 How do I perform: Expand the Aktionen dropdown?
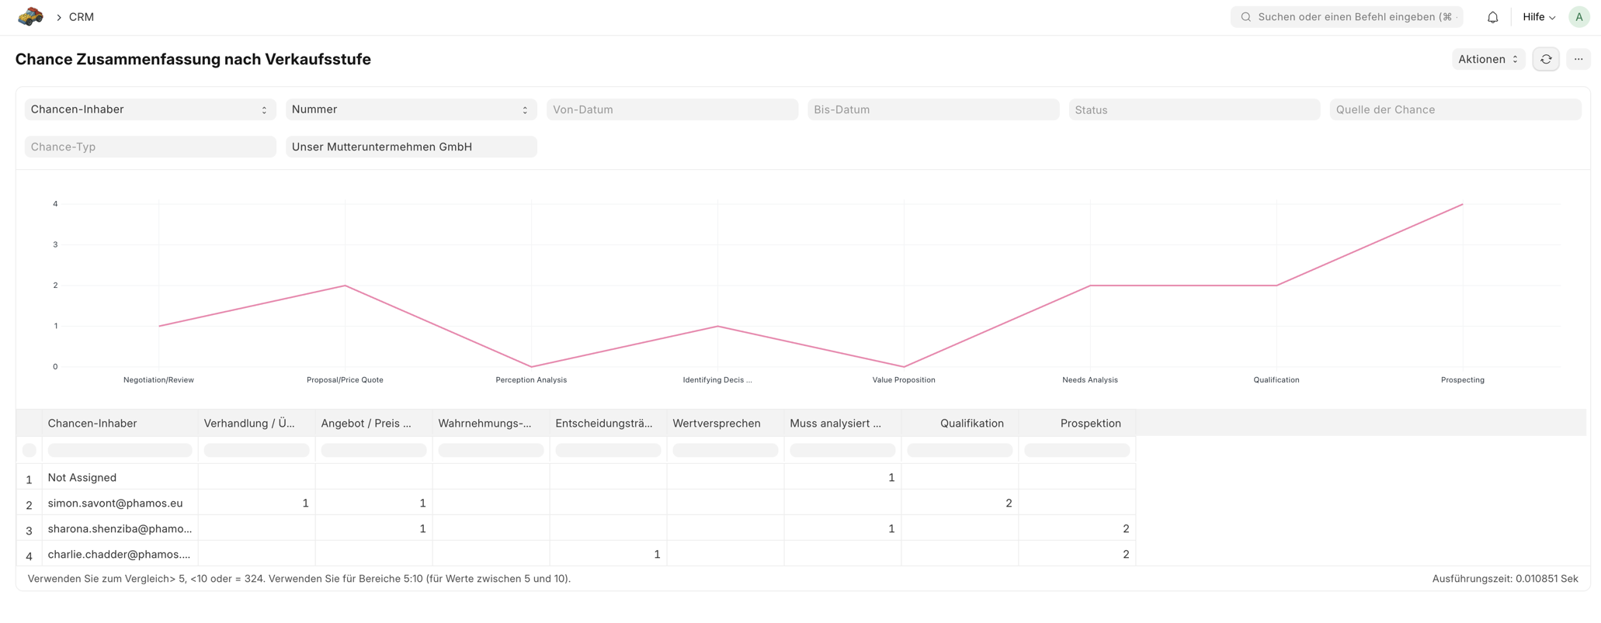[x=1488, y=59]
